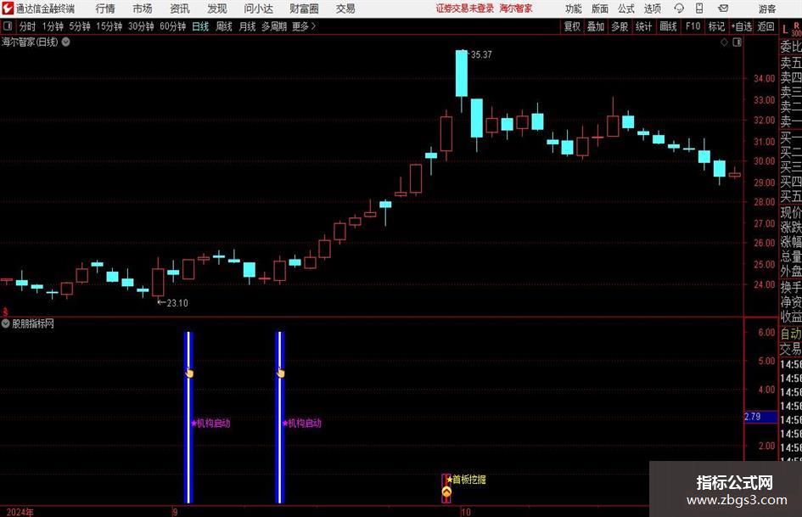Open the 资讯 menu
Screen dimensions: 802x517
[180, 8]
